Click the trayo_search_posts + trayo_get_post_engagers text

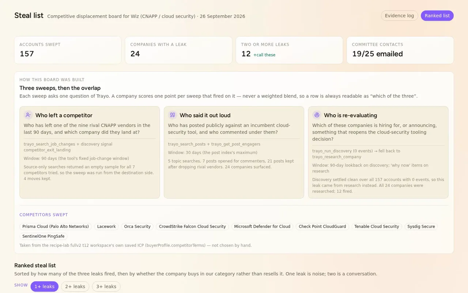click(x=214, y=144)
